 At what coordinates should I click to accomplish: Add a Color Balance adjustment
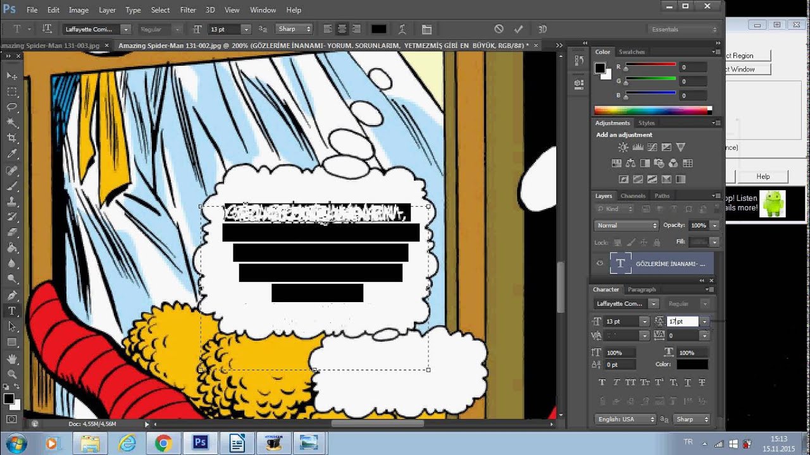[631, 163]
